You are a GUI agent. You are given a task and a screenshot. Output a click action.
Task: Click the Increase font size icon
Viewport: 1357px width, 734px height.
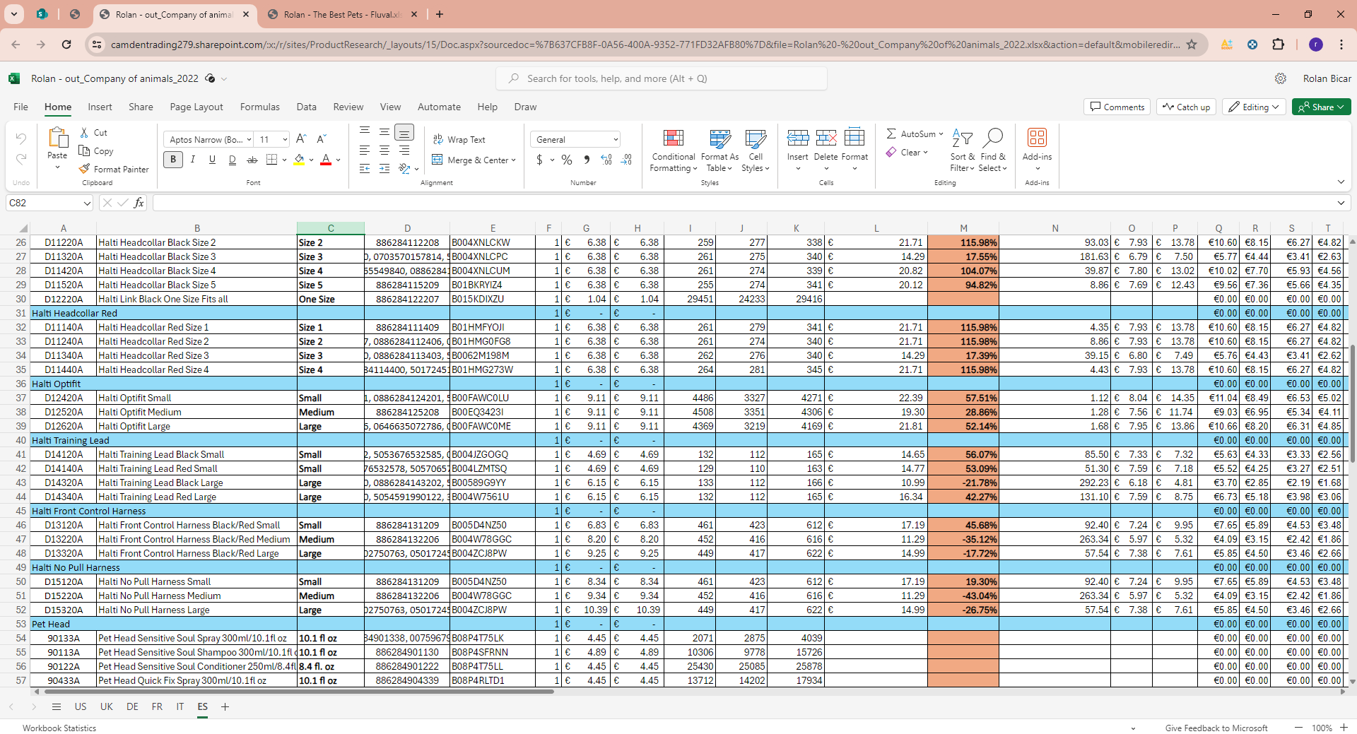tap(301, 139)
